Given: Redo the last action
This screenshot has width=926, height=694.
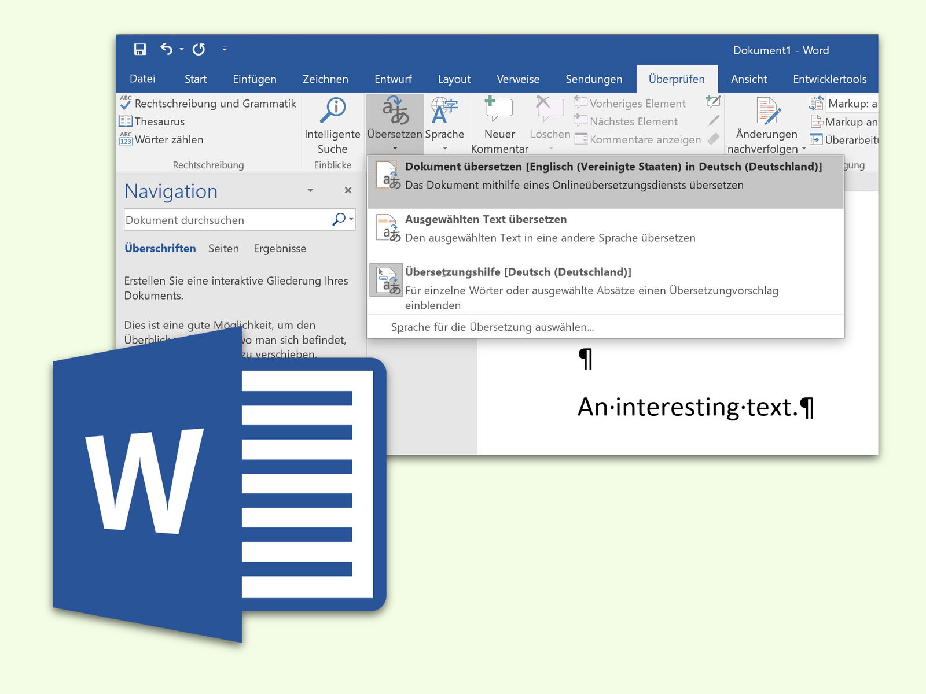Looking at the screenshot, I should point(199,50).
